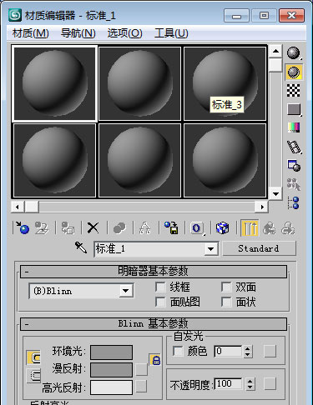
Task: Toggle the ambient-diffuse color lock icon
Action: pyautogui.click(x=156, y=360)
